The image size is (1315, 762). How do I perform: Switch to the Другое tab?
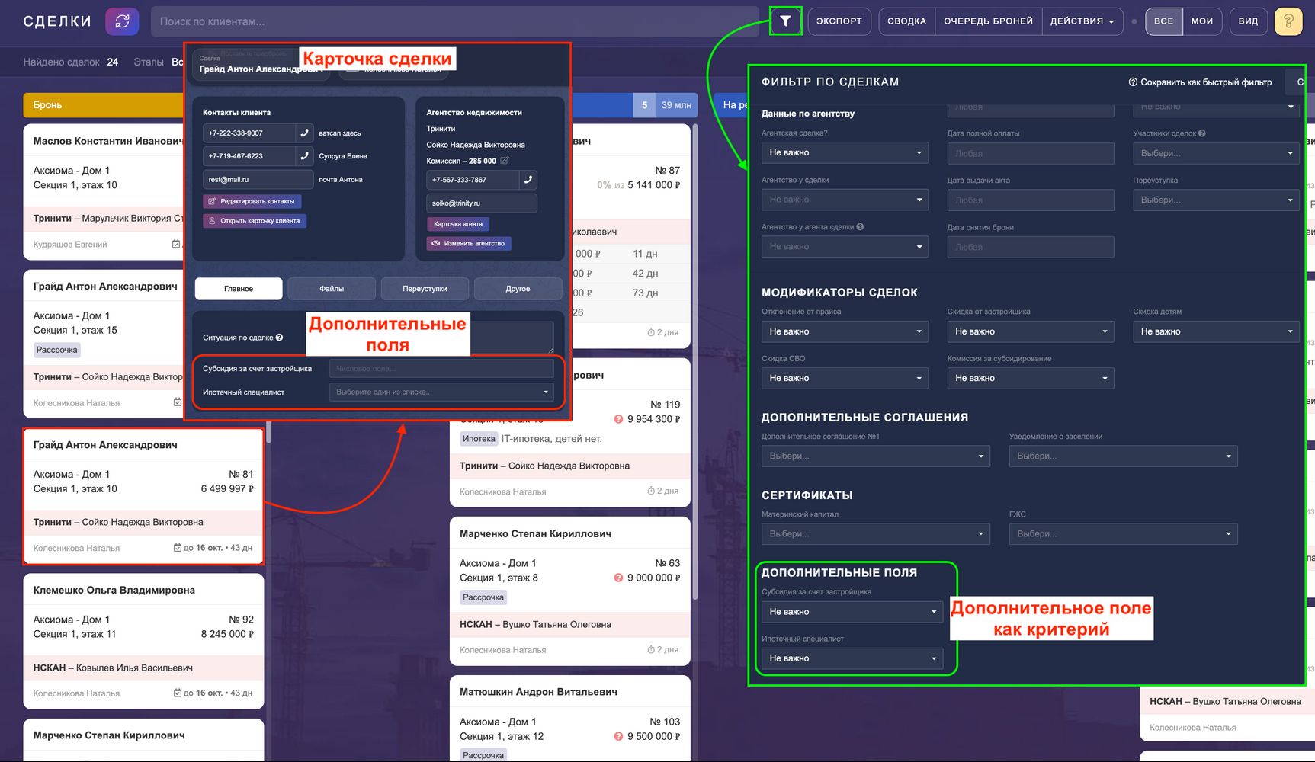518,289
